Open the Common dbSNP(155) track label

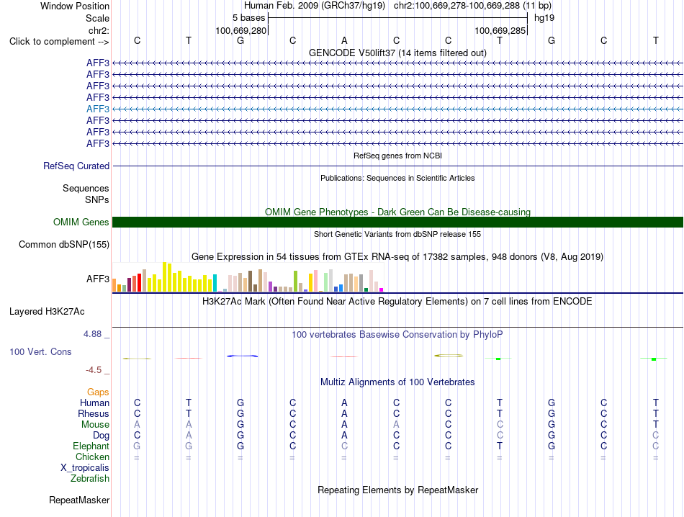tap(63, 244)
